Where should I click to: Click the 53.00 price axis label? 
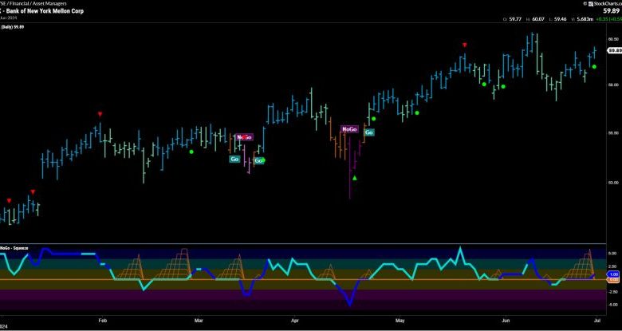pos(613,183)
